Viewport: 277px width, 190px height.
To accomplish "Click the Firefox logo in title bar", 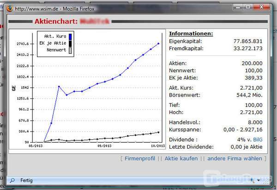I will point(10,8).
